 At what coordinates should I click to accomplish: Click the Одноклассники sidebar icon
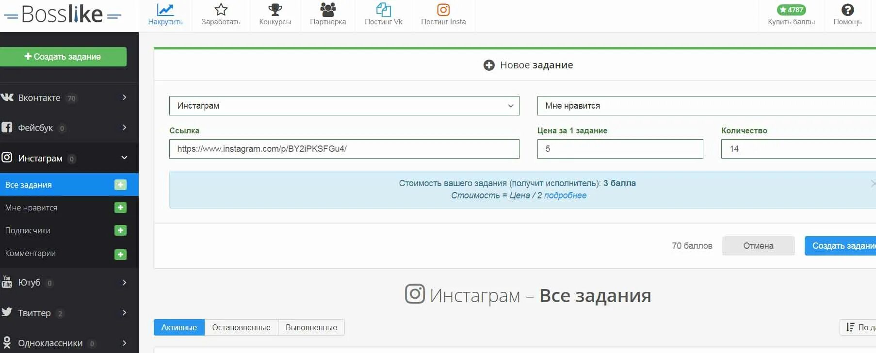pyautogui.click(x=7, y=343)
